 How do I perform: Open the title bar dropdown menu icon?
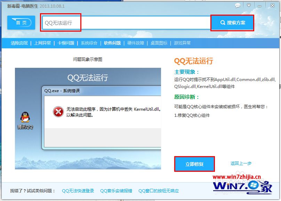pyautogui.click(x=249, y=5)
